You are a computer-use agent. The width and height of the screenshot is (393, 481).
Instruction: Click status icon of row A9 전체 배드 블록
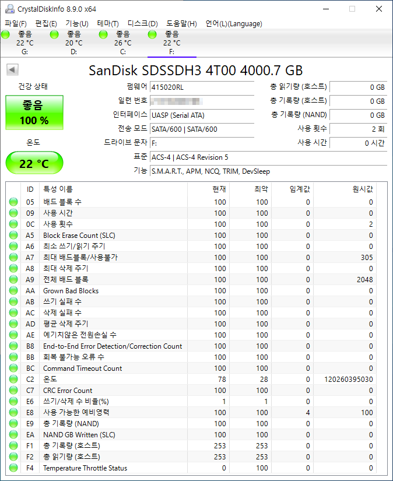point(13,279)
